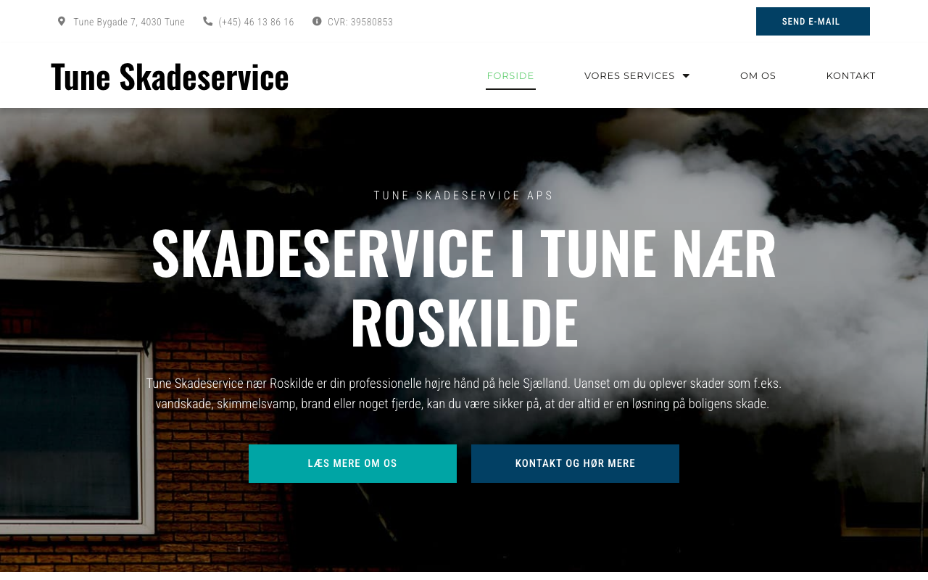Click the Send E-mail button
Viewport: 928px width, 580px height.
(x=813, y=22)
